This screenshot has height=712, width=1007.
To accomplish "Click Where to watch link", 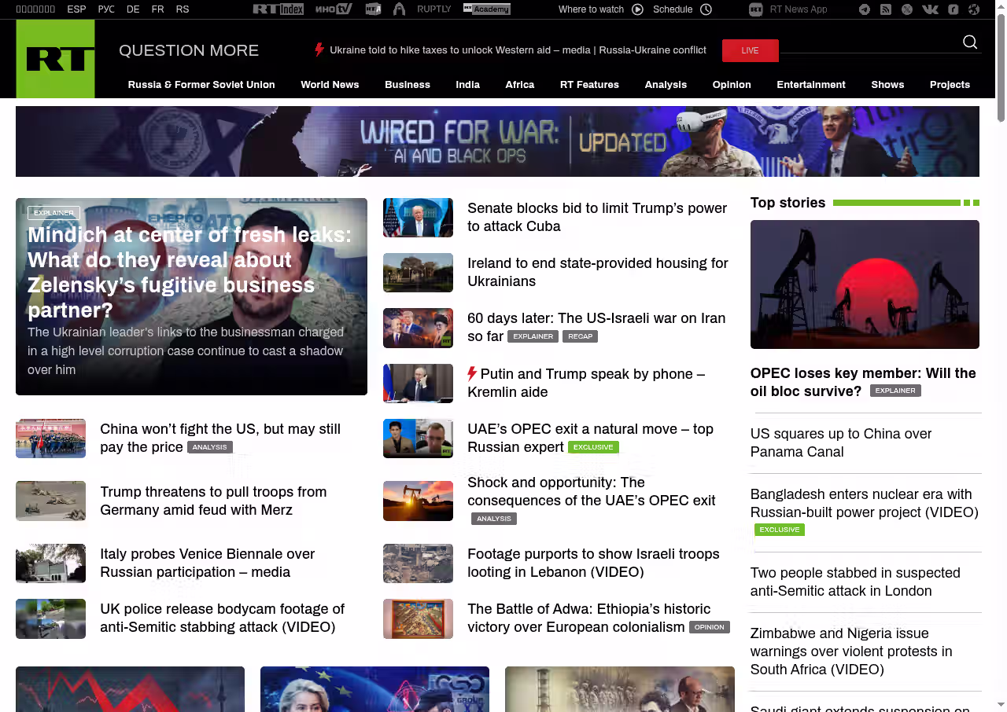I will pyautogui.click(x=591, y=9).
